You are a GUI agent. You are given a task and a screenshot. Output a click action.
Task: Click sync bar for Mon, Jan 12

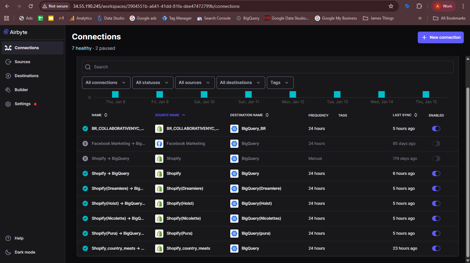[293, 94]
